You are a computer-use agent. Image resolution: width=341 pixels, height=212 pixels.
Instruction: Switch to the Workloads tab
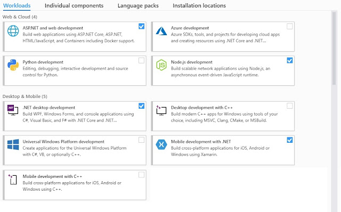coord(17,5)
